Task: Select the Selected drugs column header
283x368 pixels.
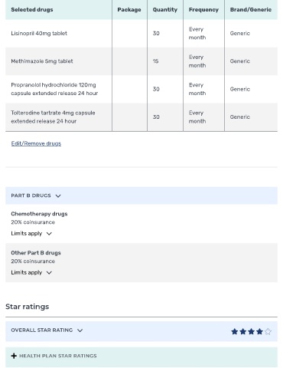Action: (32, 9)
